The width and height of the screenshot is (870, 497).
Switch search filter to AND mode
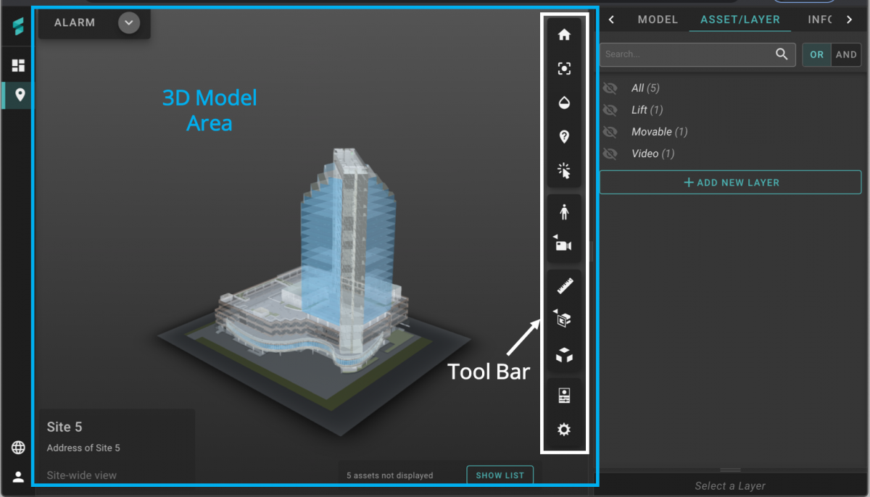(x=846, y=54)
